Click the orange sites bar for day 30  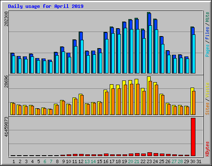[194, 103]
